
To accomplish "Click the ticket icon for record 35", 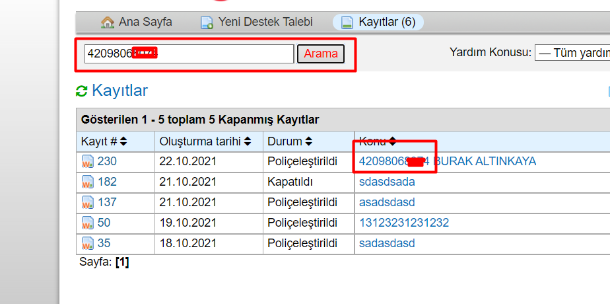I will (88, 243).
